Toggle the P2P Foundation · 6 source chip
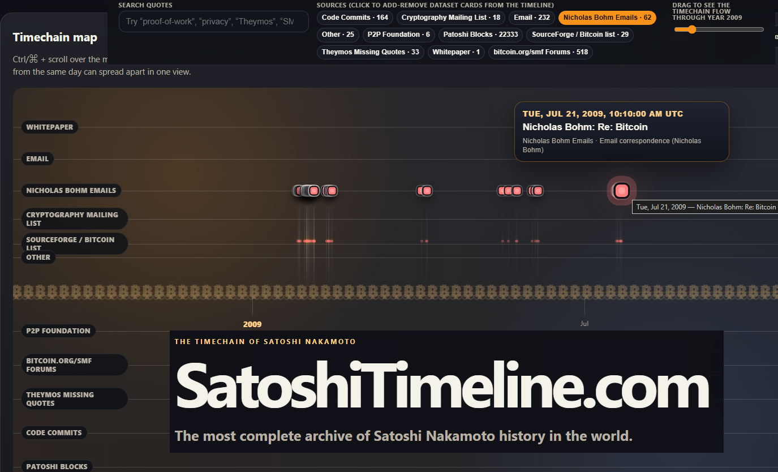This screenshot has width=778, height=472. 398,35
